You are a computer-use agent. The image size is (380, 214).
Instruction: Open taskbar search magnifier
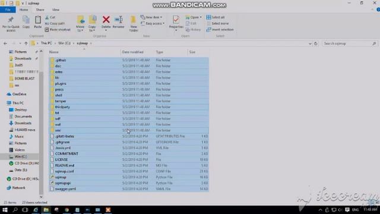[x=15, y=210]
